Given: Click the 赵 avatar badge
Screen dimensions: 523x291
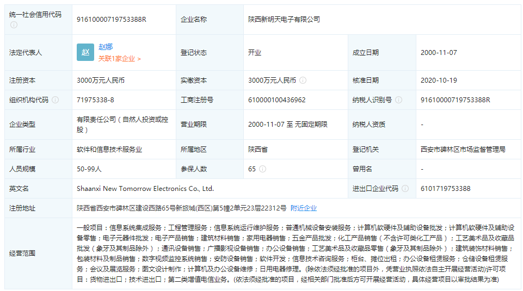Looking at the screenshot, I should [85, 52].
